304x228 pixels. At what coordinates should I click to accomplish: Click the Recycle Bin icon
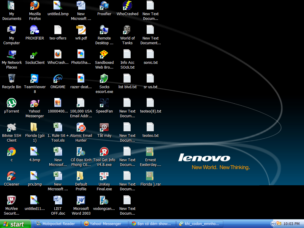click(12, 79)
